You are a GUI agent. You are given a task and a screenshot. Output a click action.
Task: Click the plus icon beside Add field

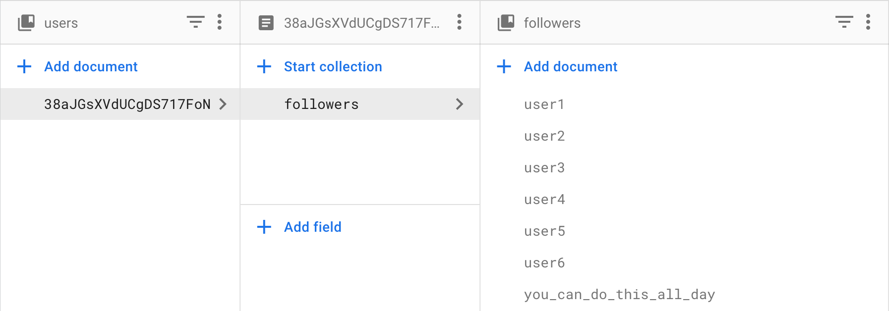click(x=263, y=227)
